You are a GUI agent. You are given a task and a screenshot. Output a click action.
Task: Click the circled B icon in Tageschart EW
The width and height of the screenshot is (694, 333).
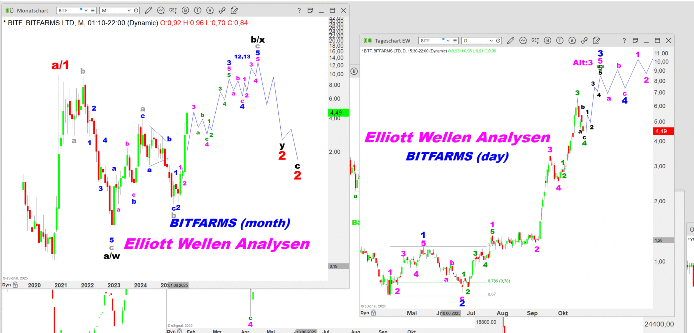(x=547, y=41)
